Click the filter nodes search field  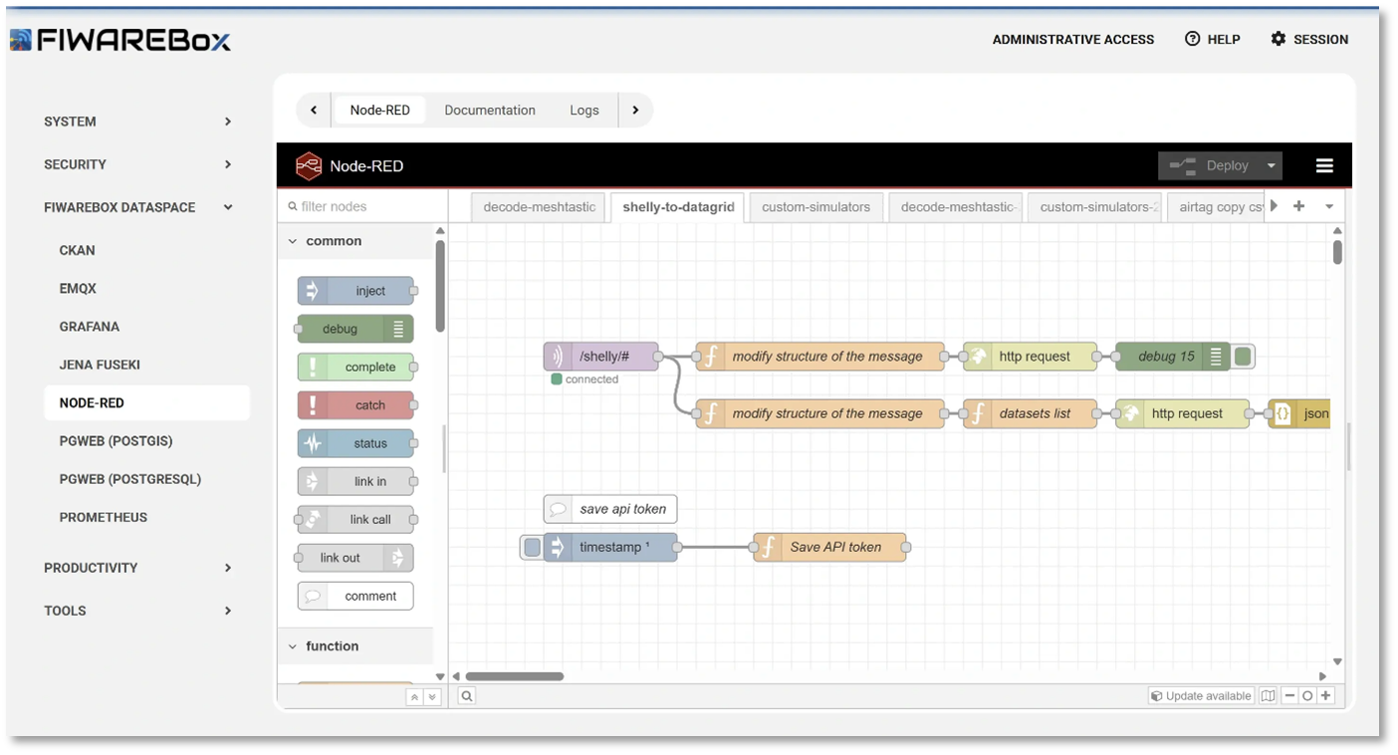point(363,206)
